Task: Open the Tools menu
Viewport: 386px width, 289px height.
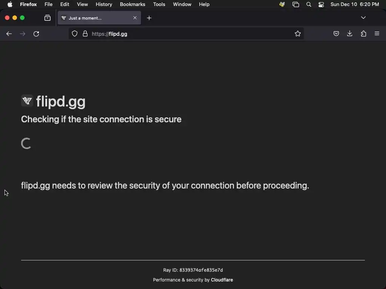Action: pyautogui.click(x=159, y=4)
